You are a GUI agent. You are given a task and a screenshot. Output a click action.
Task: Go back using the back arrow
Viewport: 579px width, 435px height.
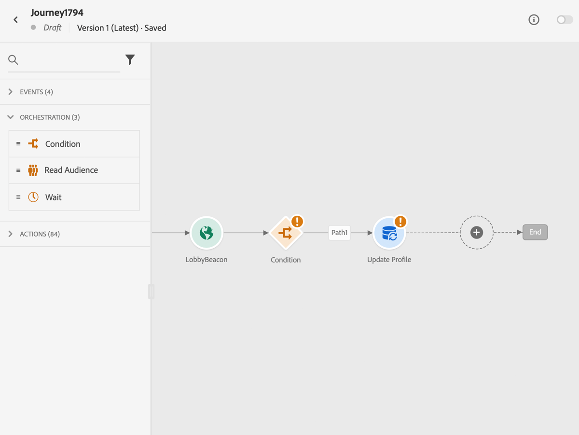pos(15,20)
